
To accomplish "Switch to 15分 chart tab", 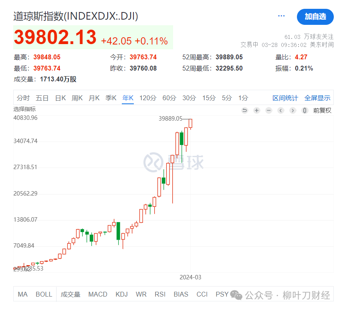I will [x=209, y=98].
